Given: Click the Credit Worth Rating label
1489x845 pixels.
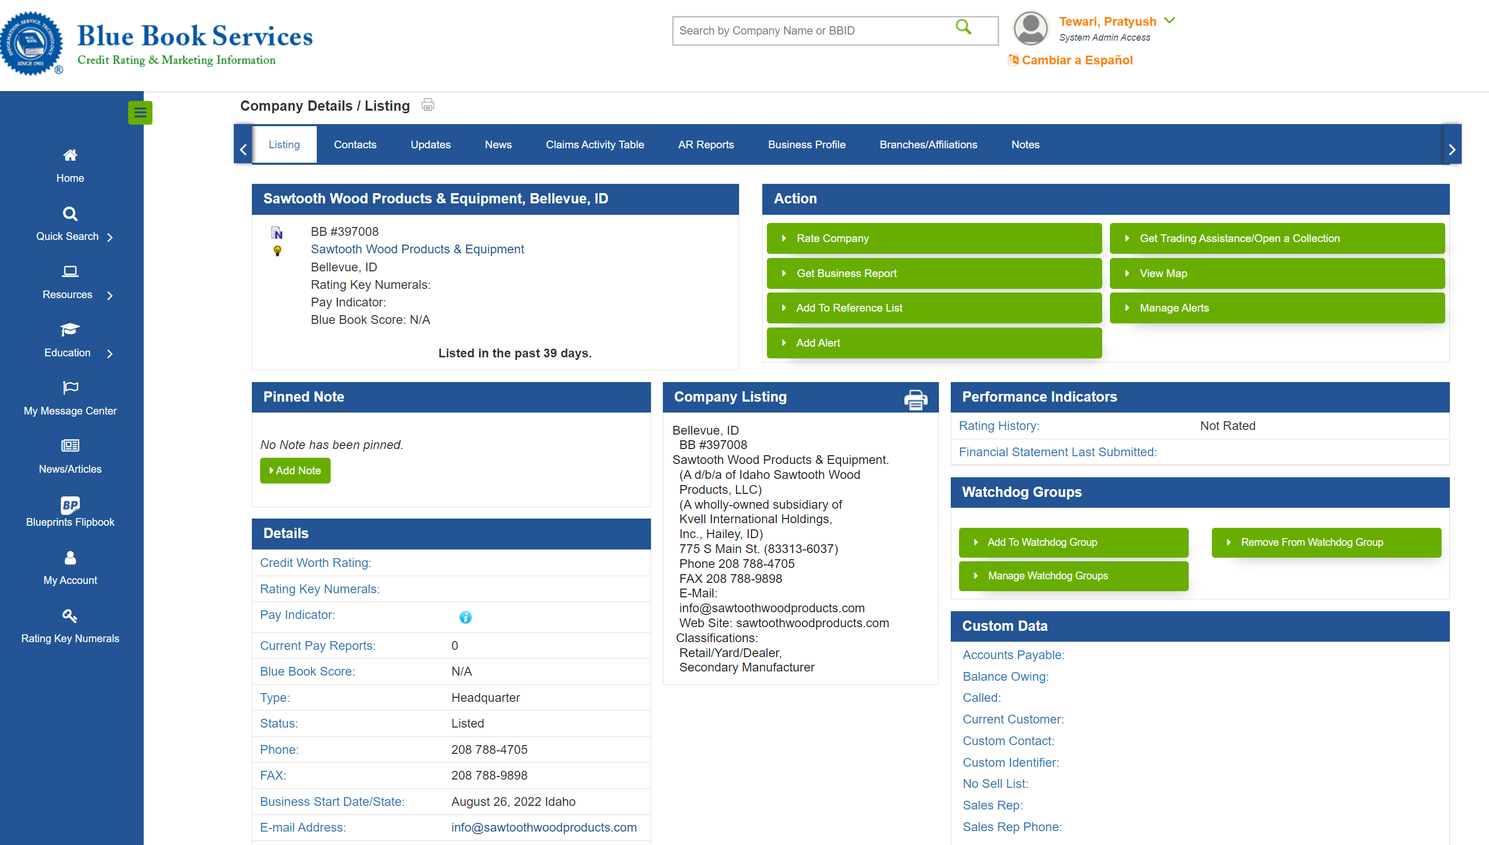Looking at the screenshot, I should (316, 563).
